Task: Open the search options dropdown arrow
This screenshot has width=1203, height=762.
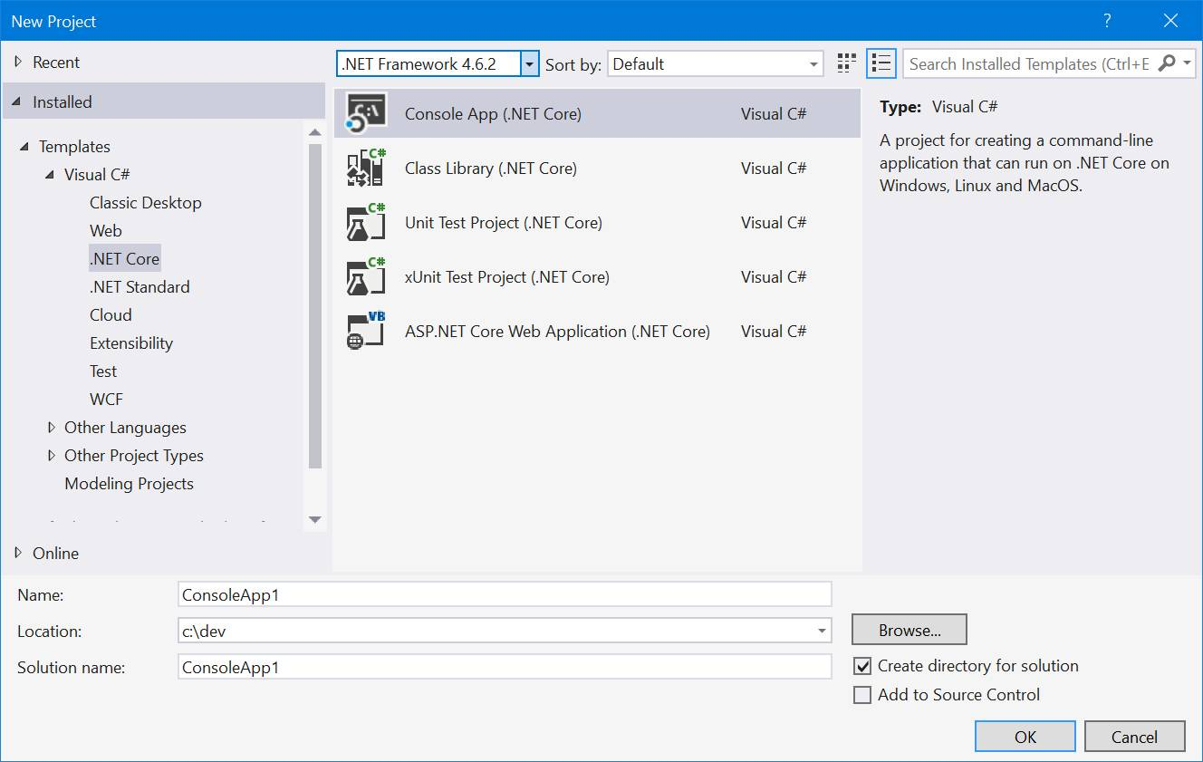Action: (1187, 63)
